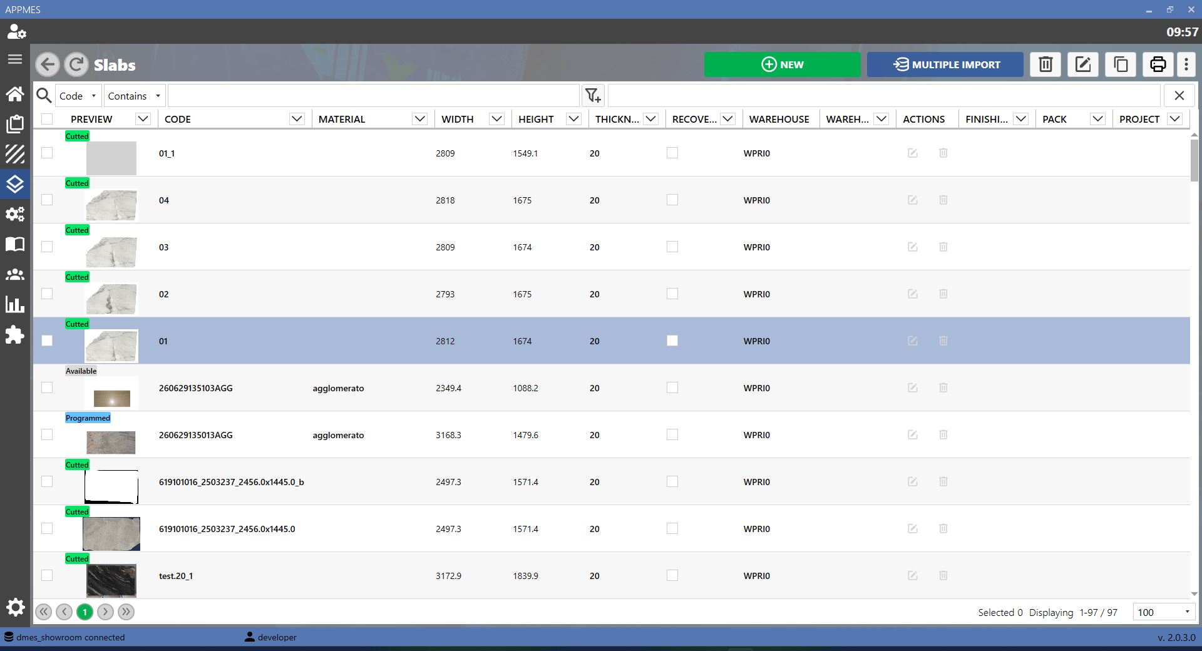
Task: Refresh the Slabs list
Action: (76, 64)
